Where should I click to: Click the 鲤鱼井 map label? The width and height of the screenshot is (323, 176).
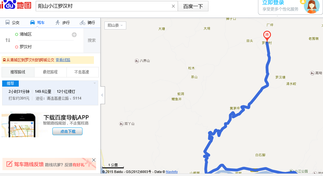(x=176, y=99)
